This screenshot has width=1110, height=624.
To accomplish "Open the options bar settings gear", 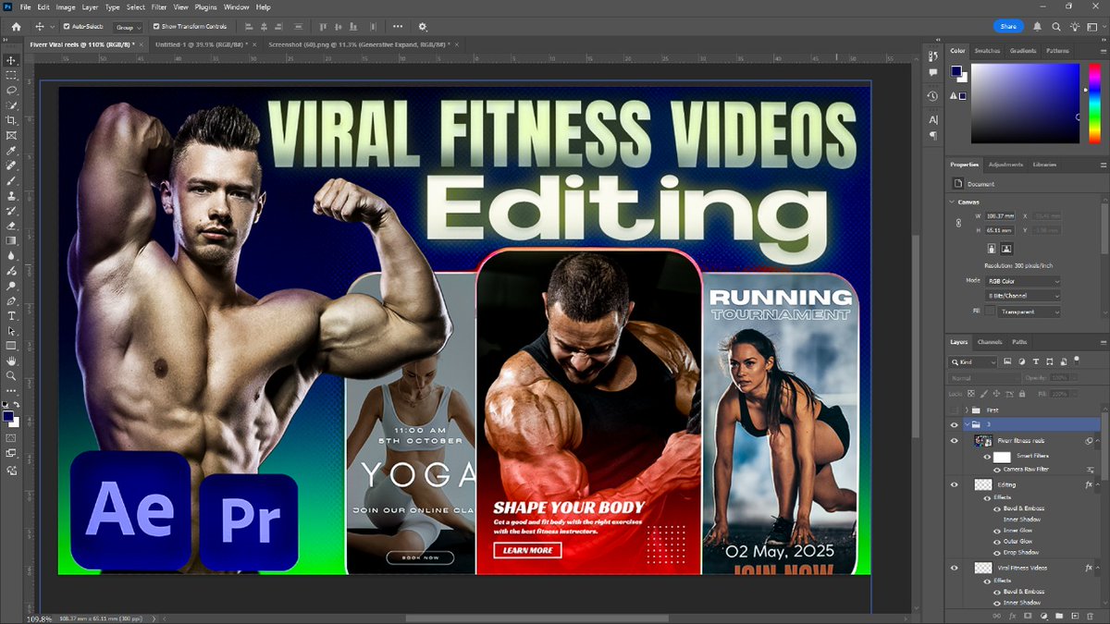I will 423,27.
